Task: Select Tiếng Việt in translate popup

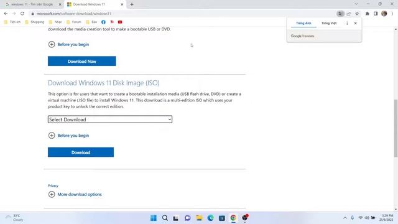Action: 329,23
